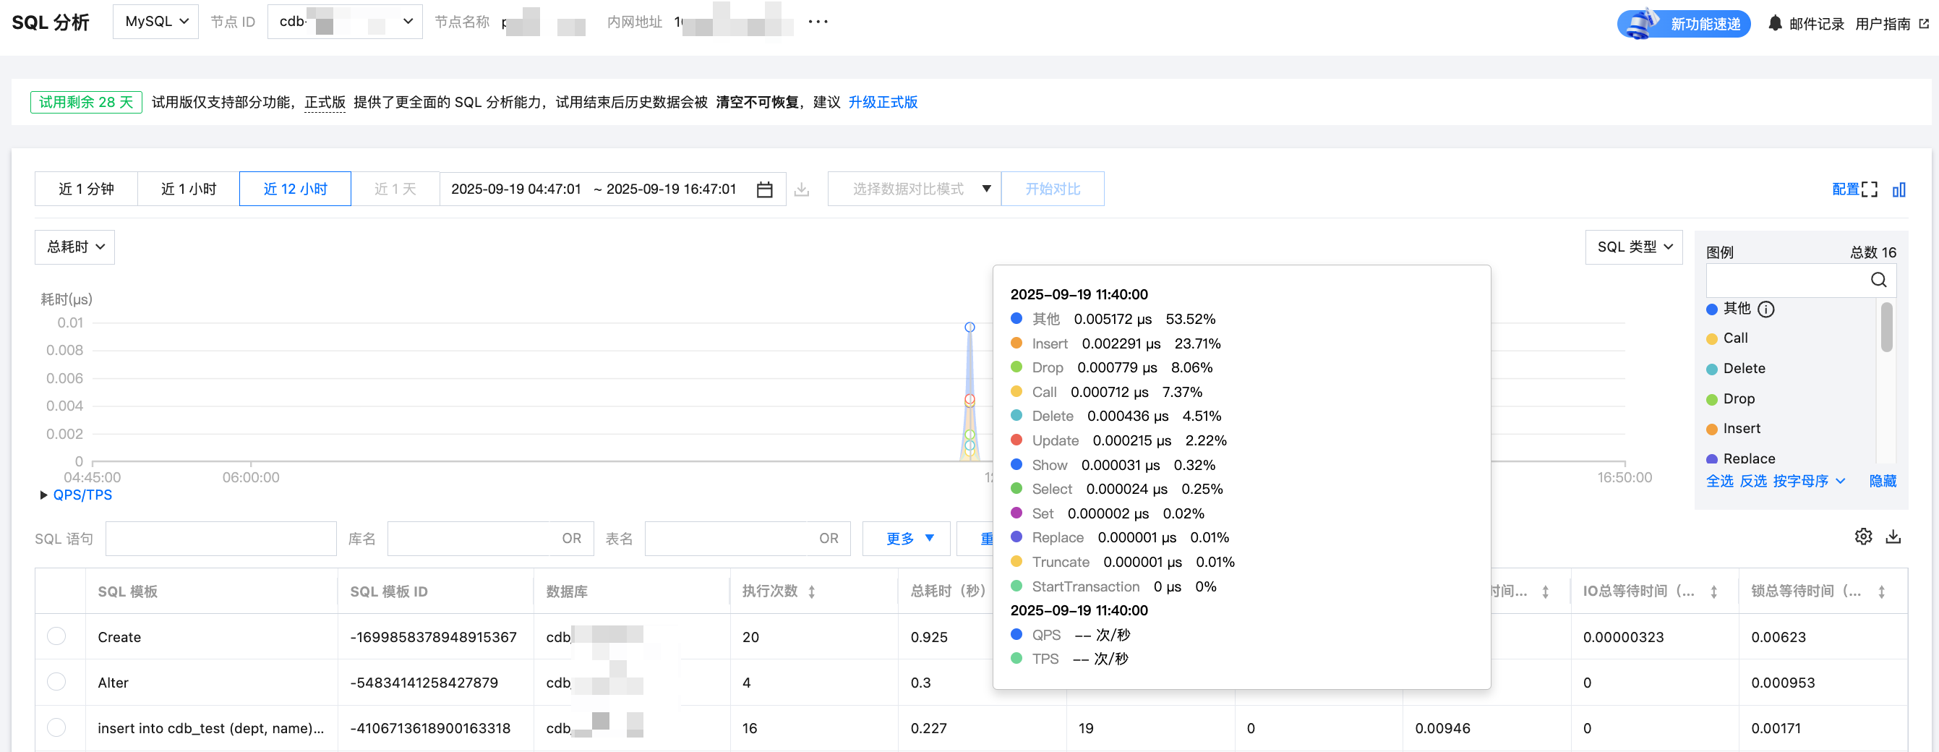Click the legend search magnifier icon
The image size is (1939, 752).
click(x=1878, y=280)
